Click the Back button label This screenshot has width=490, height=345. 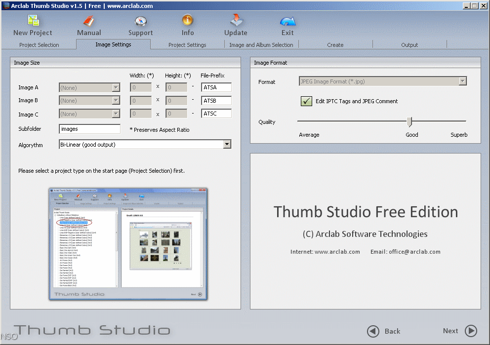[392, 331]
